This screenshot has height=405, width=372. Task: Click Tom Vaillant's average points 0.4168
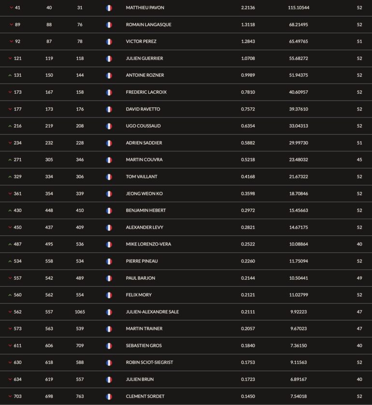[248, 177]
